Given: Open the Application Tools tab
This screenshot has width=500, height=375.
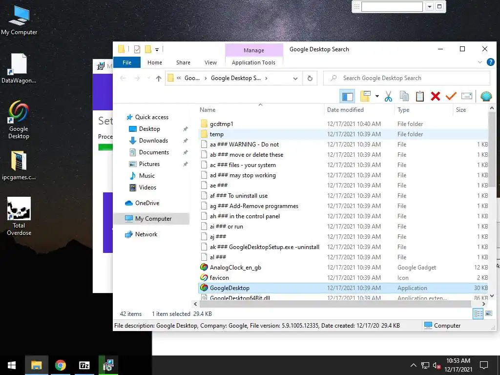Looking at the screenshot, I should 253,62.
